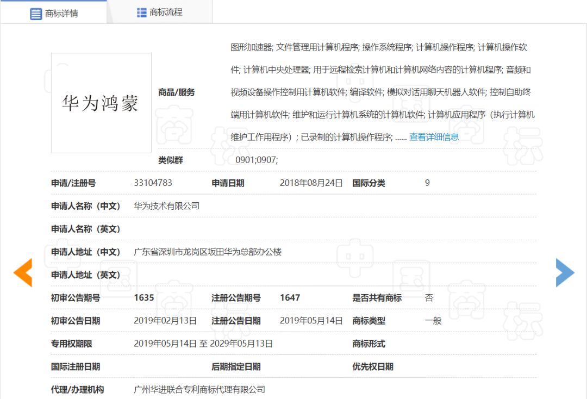The width and height of the screenshot is (587, 399).
Task: Click the list icon beside 商标详情
Action: pos(36,14)
